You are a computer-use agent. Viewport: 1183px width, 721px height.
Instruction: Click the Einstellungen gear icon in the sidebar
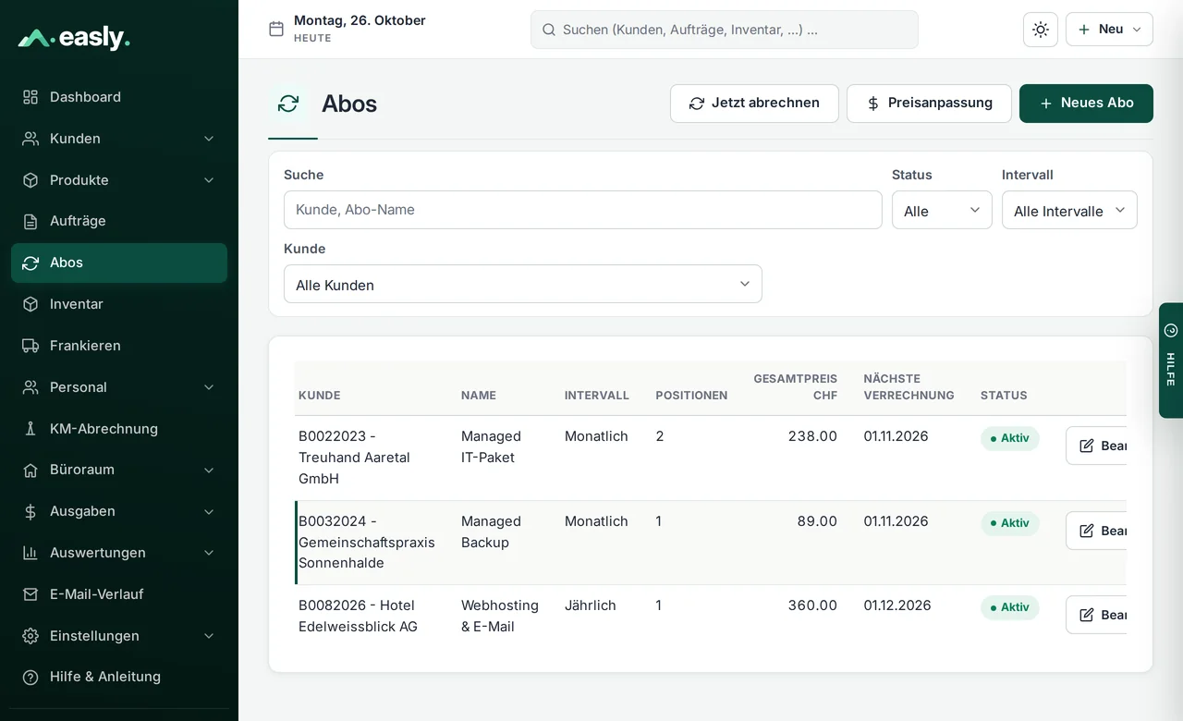[30, 636]
